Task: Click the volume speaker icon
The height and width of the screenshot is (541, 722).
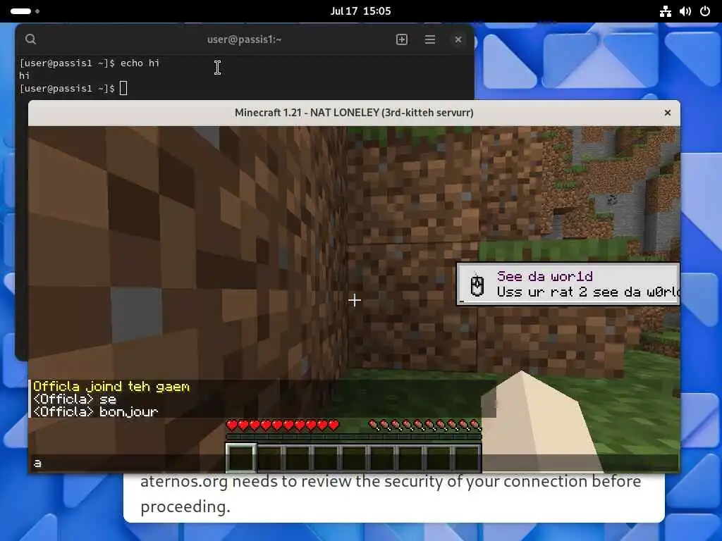Action: pyautogui.click(x=685, y=11)
